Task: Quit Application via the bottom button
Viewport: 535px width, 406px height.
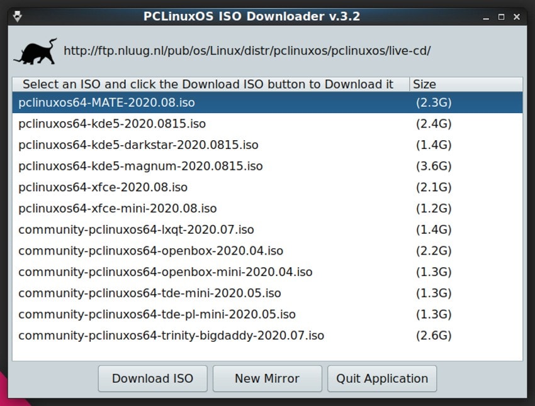Action: tap(382, 378)
